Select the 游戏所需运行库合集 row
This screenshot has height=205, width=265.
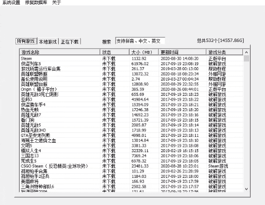pyautogui.click(x=132, y=69)
